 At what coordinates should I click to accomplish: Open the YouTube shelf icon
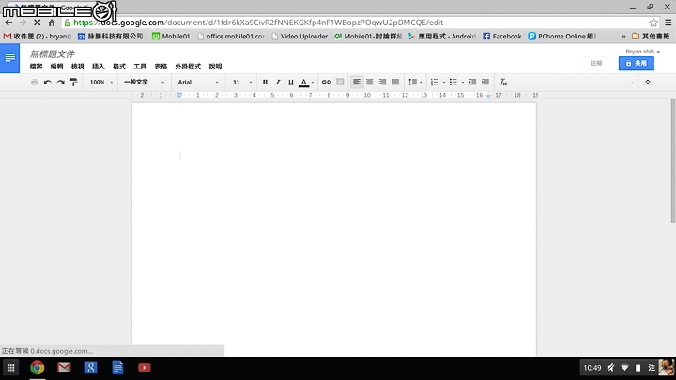144,368
